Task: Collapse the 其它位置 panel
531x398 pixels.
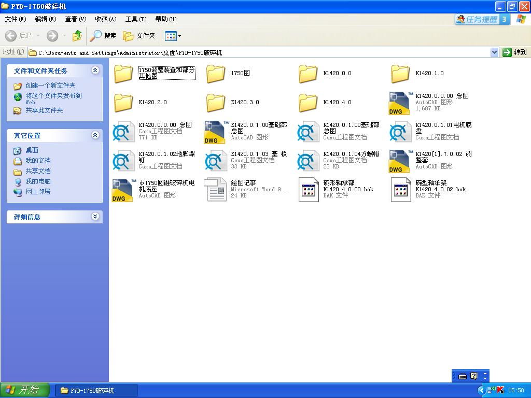Action: (96, 135)
